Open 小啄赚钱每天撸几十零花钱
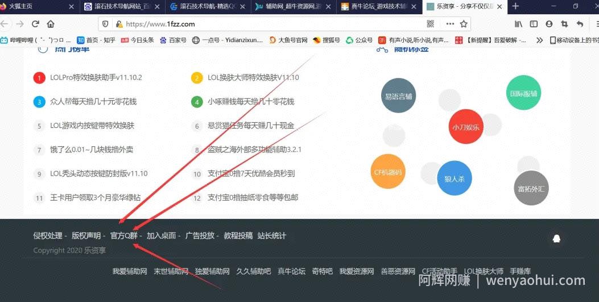 click(251, 102)
